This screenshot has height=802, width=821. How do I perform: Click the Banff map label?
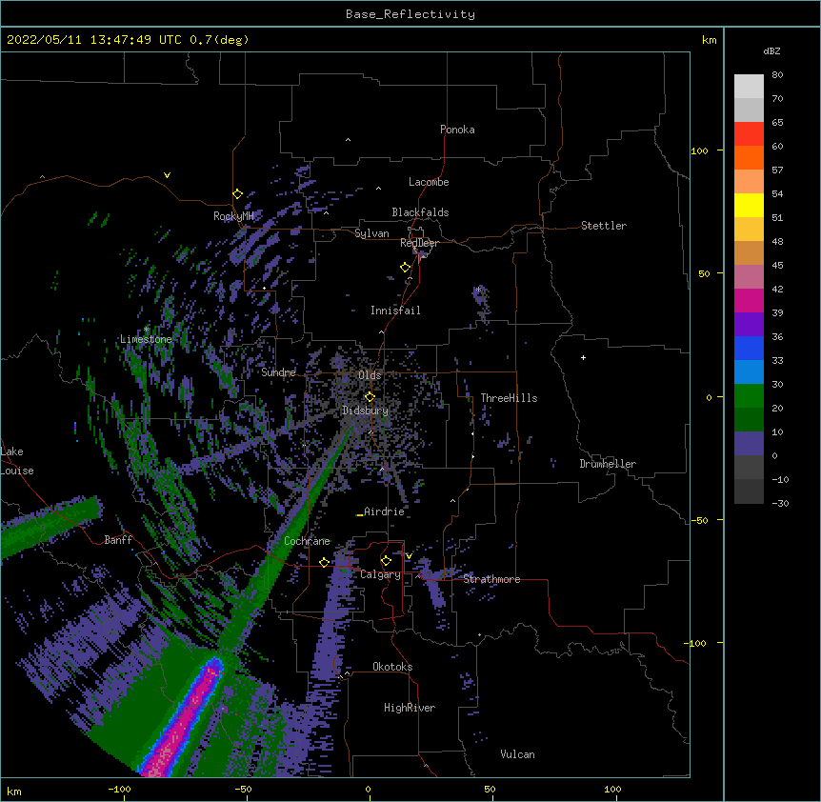(x=118, y=540)
